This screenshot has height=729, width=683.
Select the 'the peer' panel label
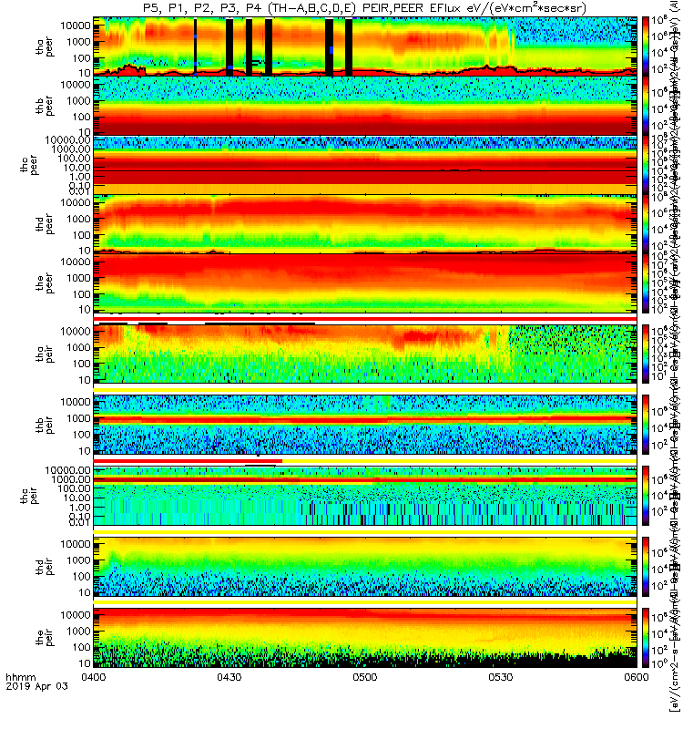(x=45, y=283)
